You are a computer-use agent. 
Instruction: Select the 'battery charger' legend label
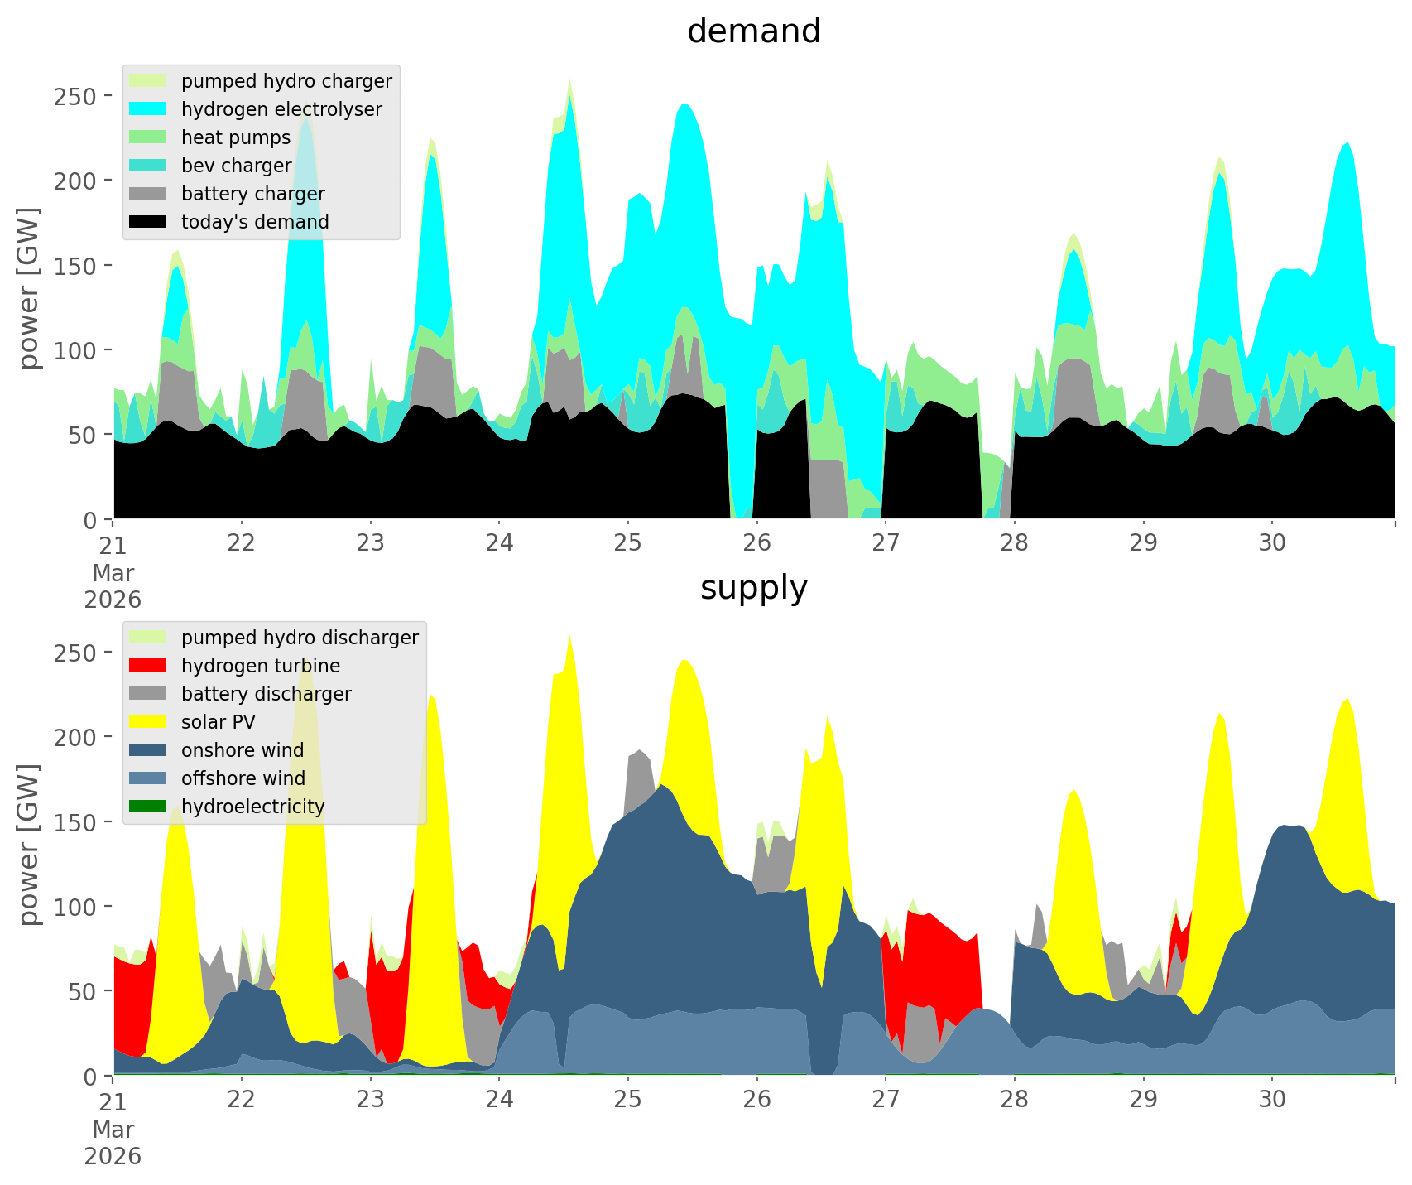[252, 194]
